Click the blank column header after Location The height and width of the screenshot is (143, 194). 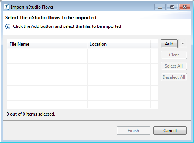[154, 44]
